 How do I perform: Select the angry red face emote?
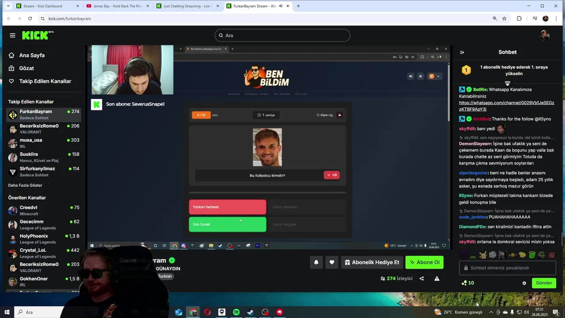click(552, 255)
